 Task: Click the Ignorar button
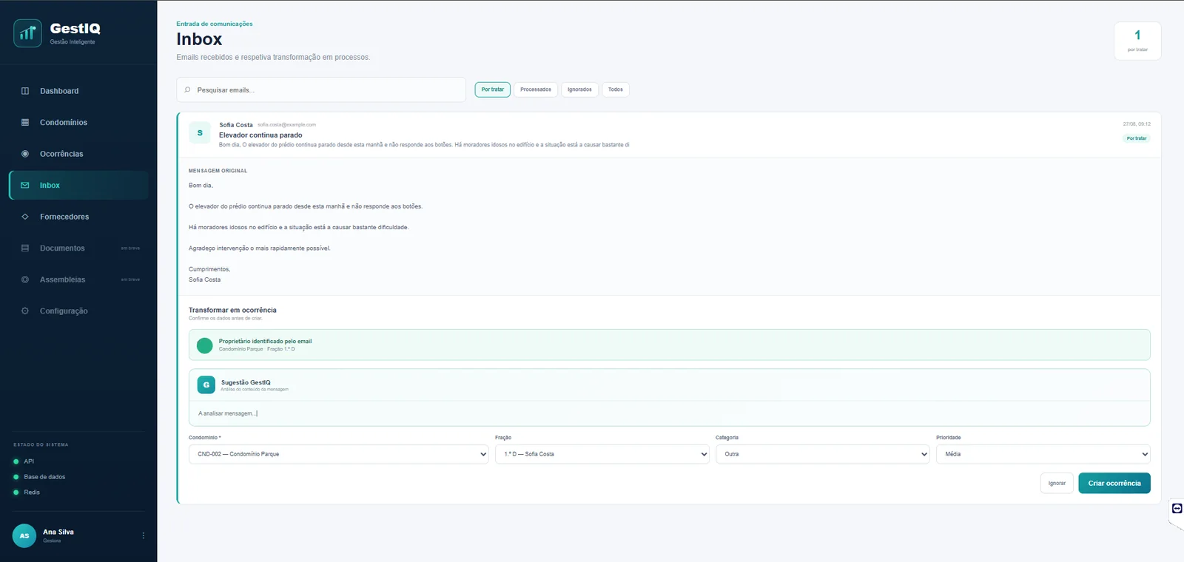(x=1057, y=484)
